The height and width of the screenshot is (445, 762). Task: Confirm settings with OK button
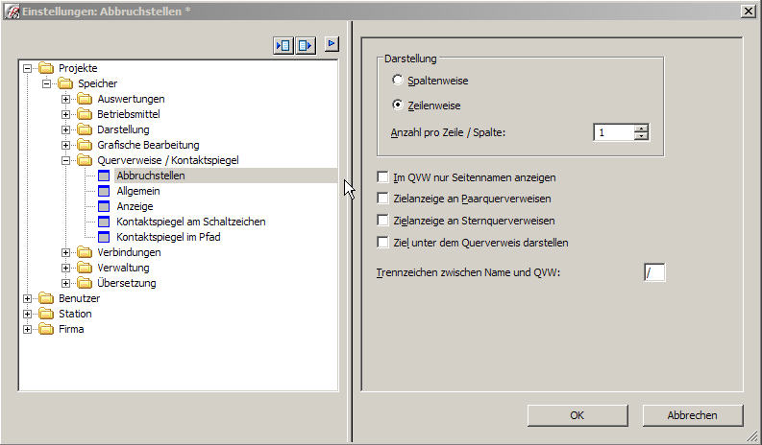point(578,415)
